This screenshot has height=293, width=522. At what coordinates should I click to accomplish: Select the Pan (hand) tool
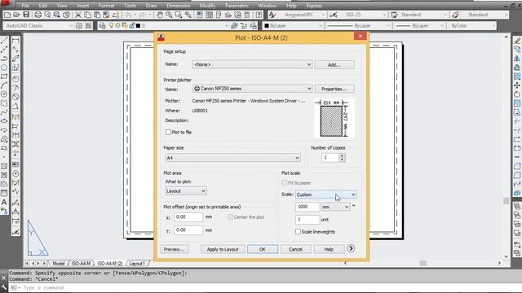[x=160, y=15]
